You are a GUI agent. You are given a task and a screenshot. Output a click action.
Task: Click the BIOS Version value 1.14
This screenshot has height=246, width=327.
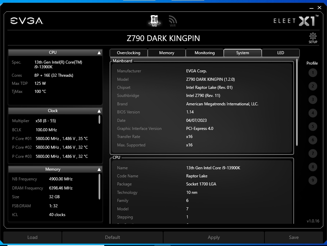tap(190, 112)
